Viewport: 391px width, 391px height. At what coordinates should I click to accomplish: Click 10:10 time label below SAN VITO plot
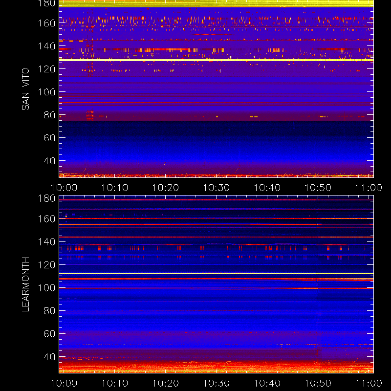click(x=115, y=188)
